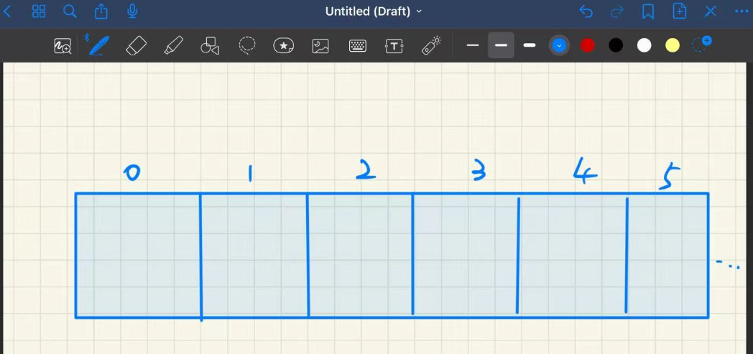753x354 pixels.
Task: Select the thickest stroke width
Action: [x=530, y=45]
